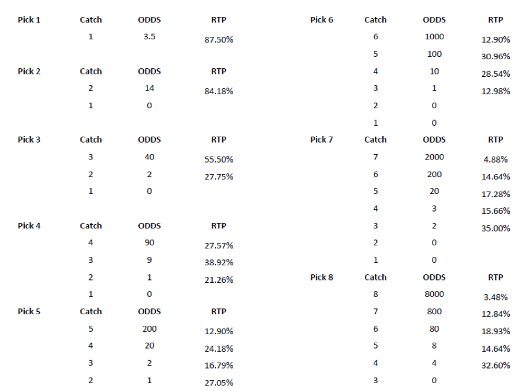This screenshot has width=531, height=391.
Task: Select the 87.50% RTP value for Pick 1
Action: pos(219,40)
